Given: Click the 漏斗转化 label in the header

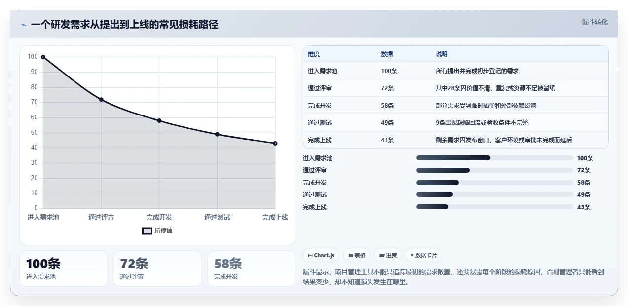Looking at the screenshot, I should (594, 22).
